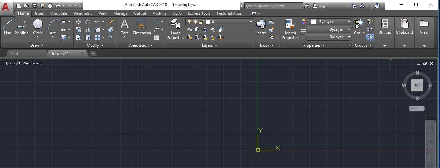The height and width of the screenshot is (168, 440).
Task: Open a file with the Open folder icon
Action: 26,6
